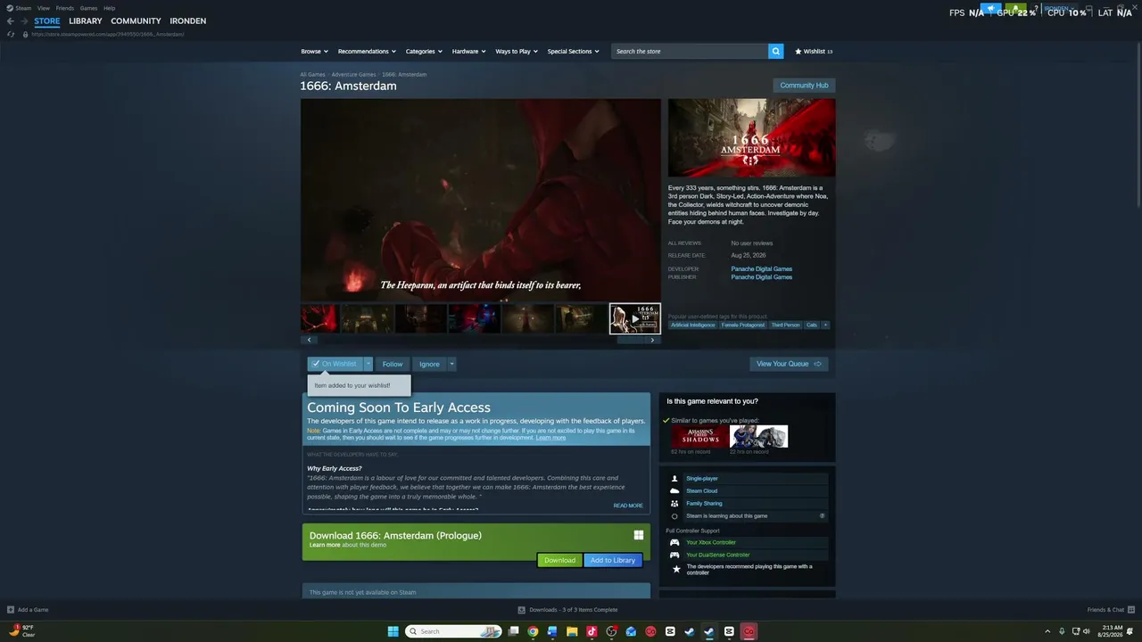This screenshot has width=1142, height=642.
Task: Show hidden system tray icons
Action: click(x=1048, y=631)
